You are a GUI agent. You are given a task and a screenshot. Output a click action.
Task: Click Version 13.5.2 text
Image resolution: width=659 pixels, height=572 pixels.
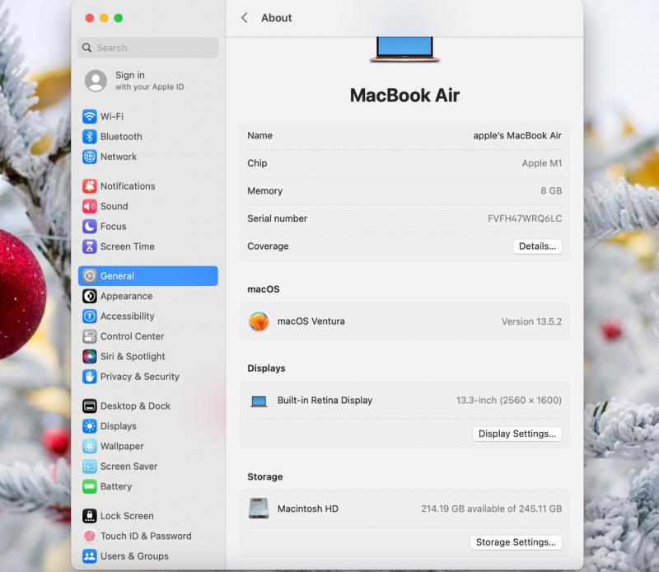(x=531, y=321)
